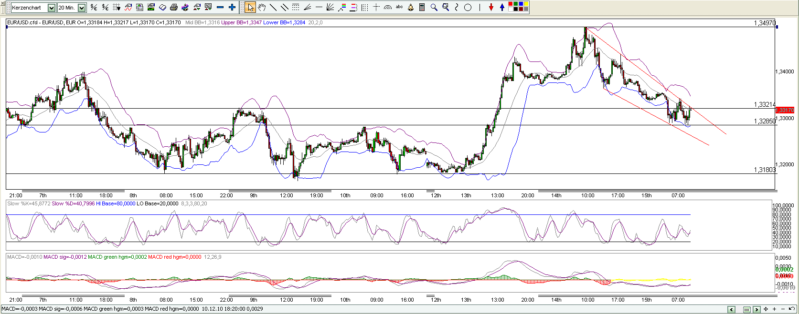799x314 pixels.
Task: Open the grid options dropdown icon
Action: pyautogui.click(x=117, y=7)
